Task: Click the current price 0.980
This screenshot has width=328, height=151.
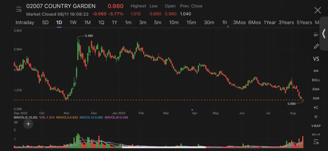Action: (115, 6)
